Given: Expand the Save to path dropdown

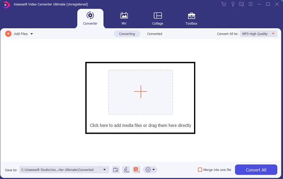Looking at the screenshot, I should click(105, 170).
